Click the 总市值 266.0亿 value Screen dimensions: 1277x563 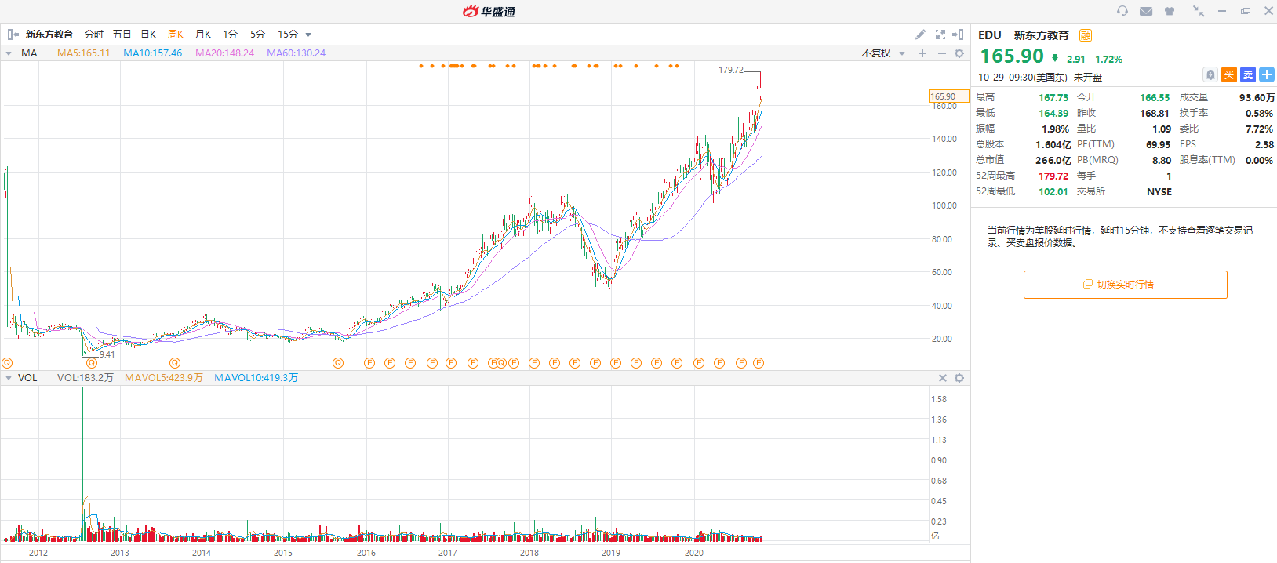pyautogui.click(x=1052, y=160)
